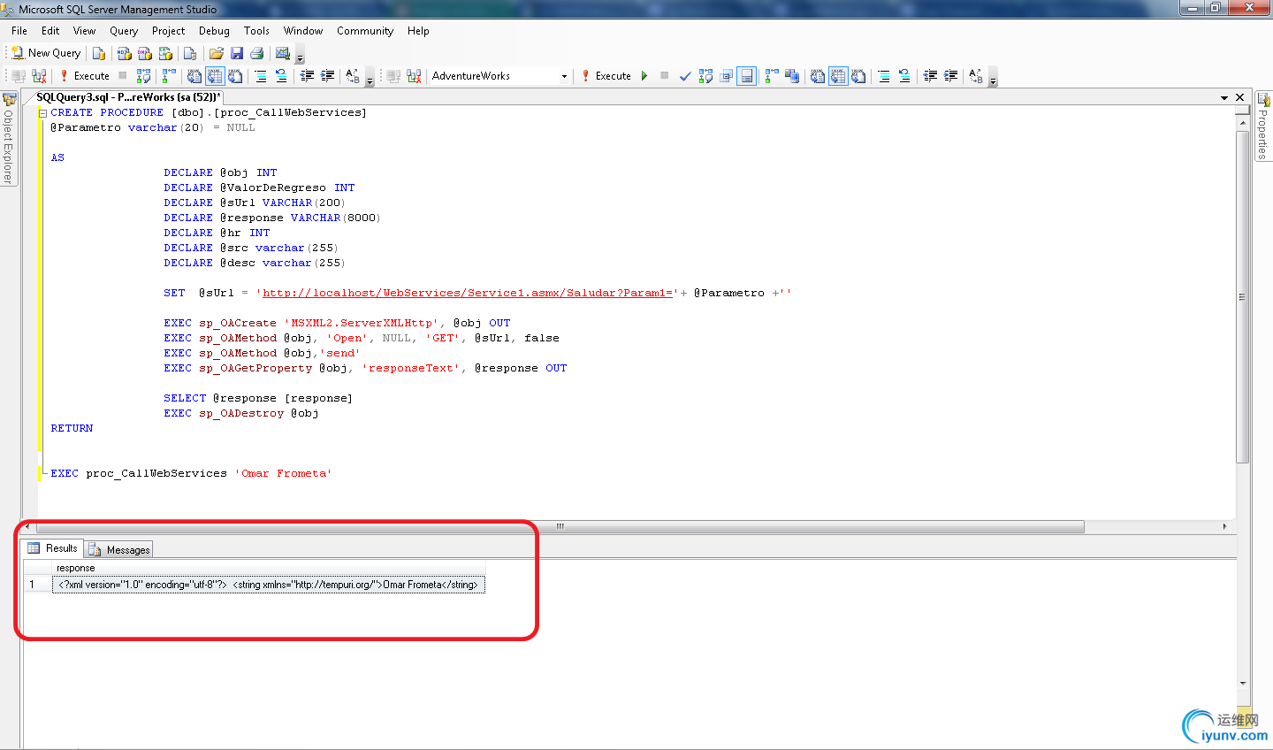
Task: Click the RETURN keyword
Action: pyautogui.click(x=72, y=428)
